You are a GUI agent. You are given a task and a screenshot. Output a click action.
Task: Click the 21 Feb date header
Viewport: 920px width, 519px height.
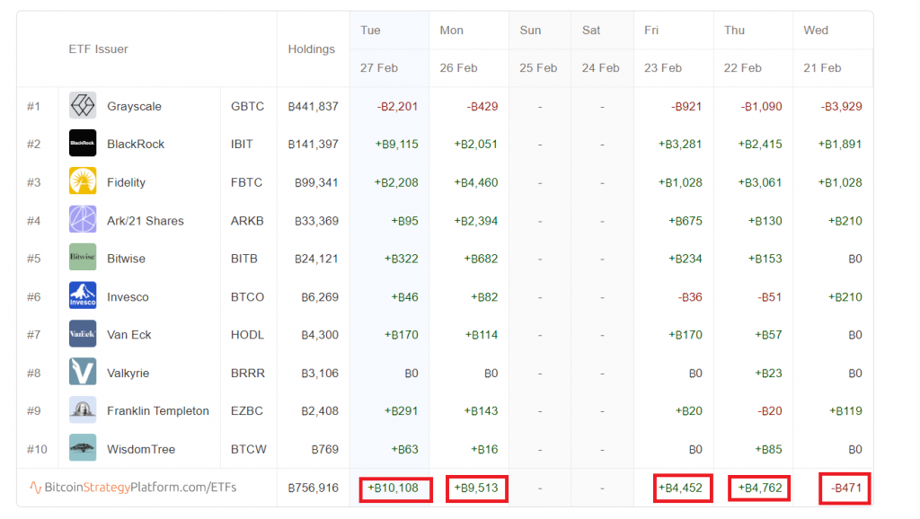pos(822,68)
